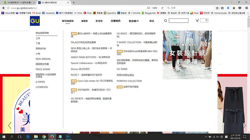Open Windows taskbar search

pyautogui.click(x=12, y=137)
